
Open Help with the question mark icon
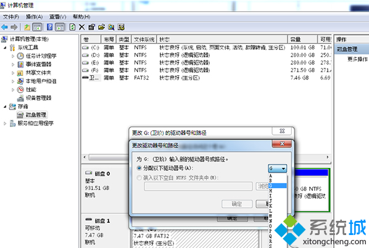49,27
